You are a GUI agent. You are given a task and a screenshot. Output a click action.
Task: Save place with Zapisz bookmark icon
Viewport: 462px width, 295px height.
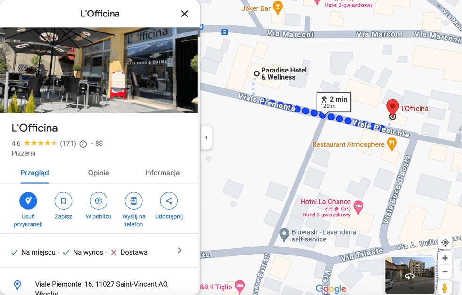63,201
